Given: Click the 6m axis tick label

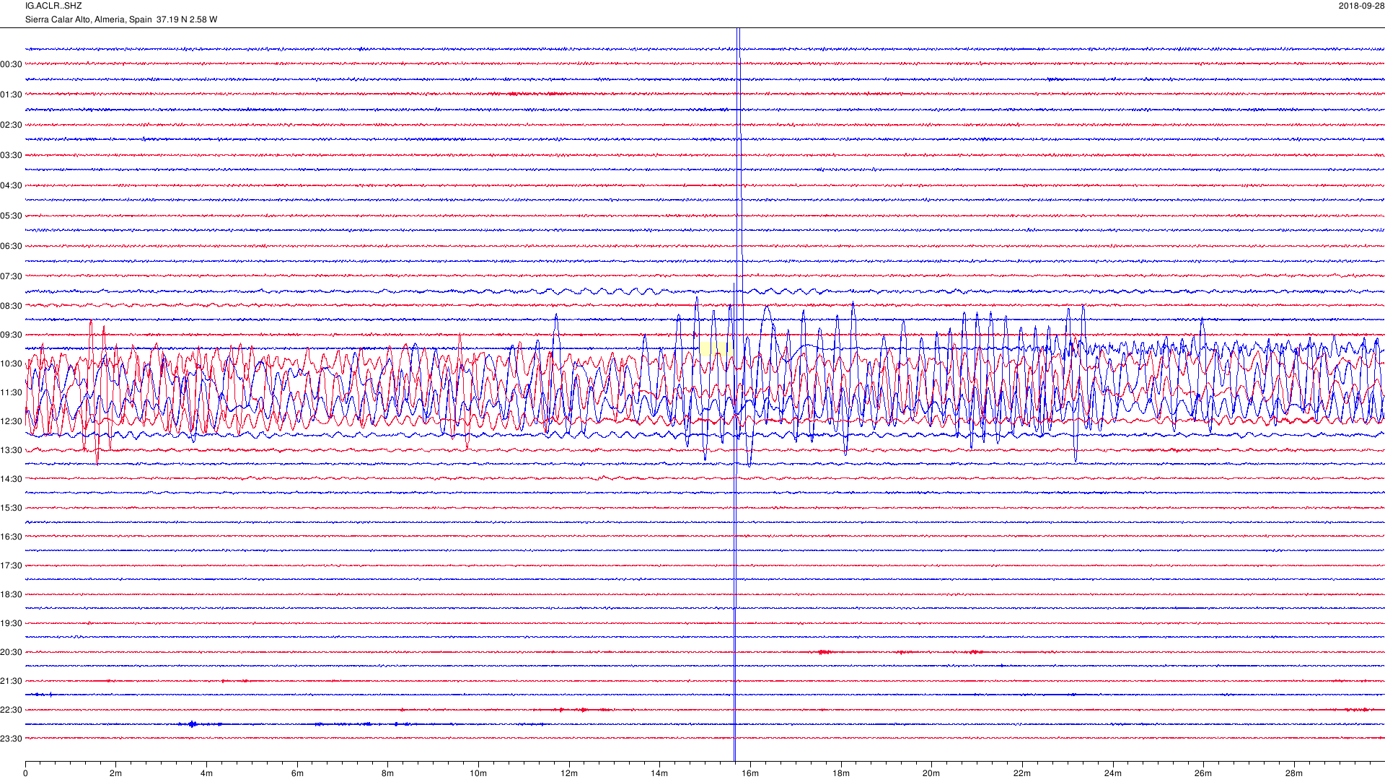Looking at the screenshot, I should point(297,773).
